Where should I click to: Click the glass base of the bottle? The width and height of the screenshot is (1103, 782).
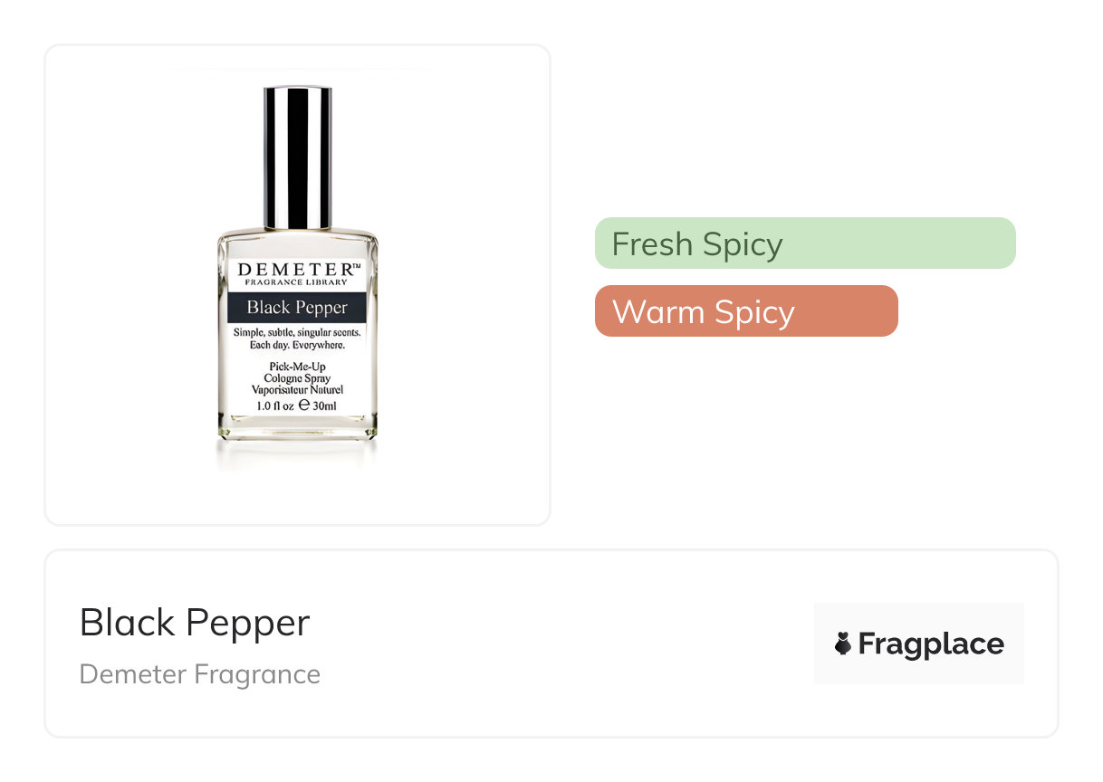pyautogui.click(x=297, y=429)
